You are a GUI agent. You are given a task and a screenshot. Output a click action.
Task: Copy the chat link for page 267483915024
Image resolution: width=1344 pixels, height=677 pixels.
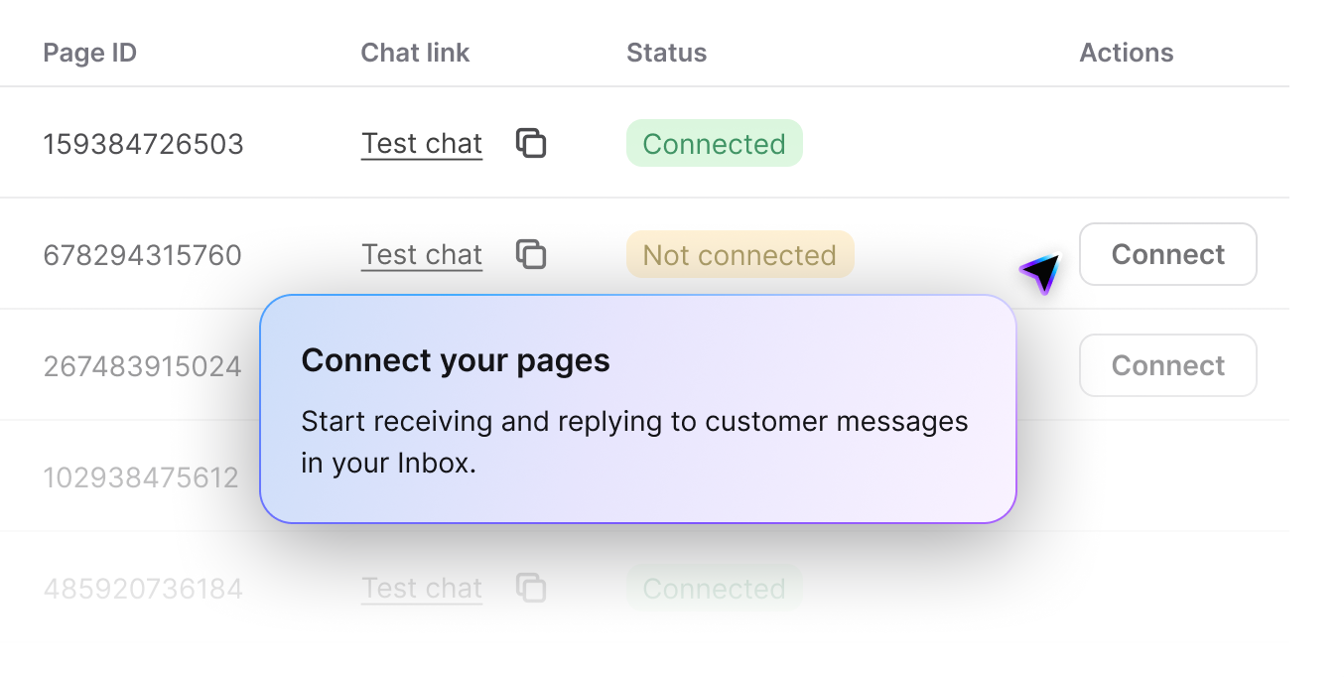[x=531, y=365]
